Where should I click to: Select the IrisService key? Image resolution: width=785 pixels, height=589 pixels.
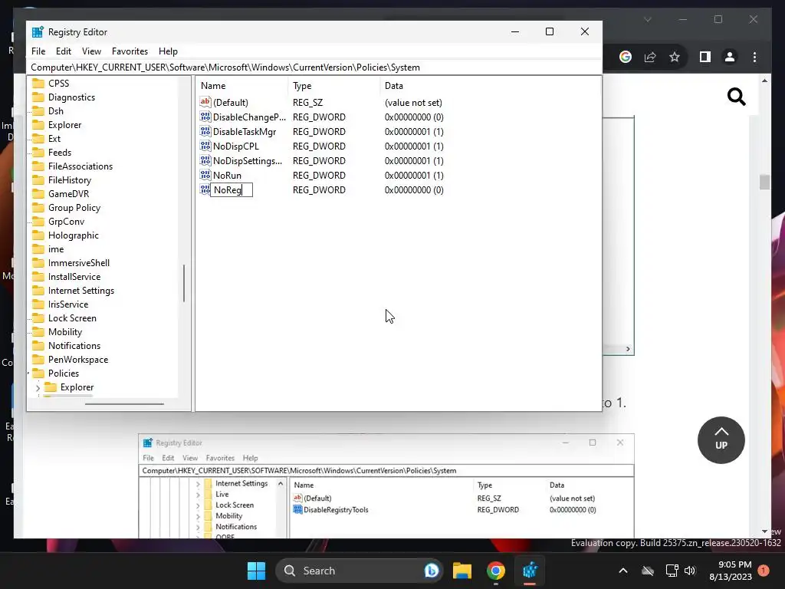[68, 304]
